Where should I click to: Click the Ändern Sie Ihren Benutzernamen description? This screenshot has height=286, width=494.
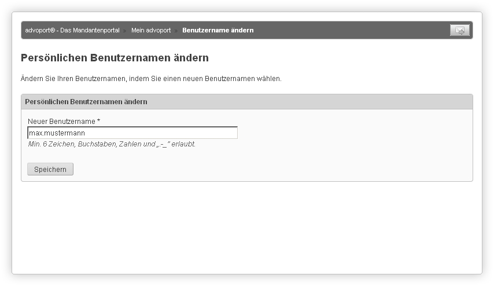[x=151, y=79]
